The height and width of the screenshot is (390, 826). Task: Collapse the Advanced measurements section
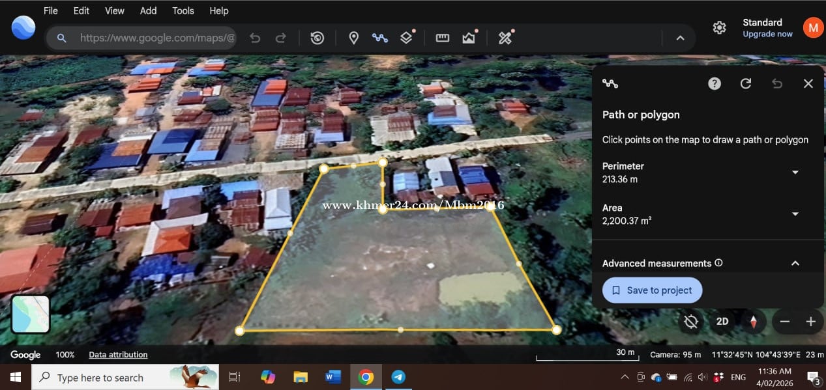coord(795,263)
